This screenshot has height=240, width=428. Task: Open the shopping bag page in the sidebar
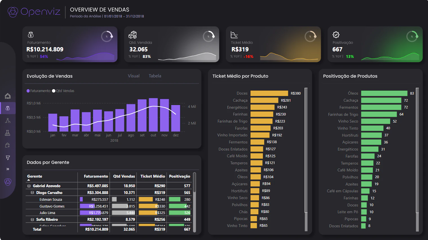pyautogui.click(x=8, y=145)
